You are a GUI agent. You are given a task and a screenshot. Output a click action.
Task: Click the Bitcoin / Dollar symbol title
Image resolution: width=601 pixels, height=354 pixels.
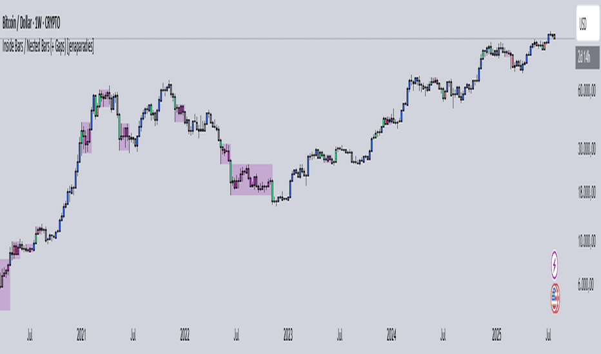(x=31, y=23)
